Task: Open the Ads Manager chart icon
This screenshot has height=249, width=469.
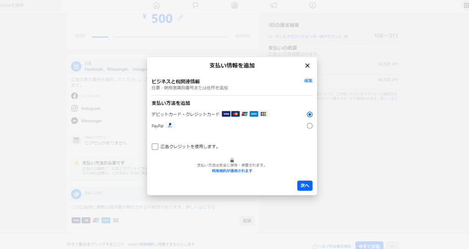Action: click(234, 5)
